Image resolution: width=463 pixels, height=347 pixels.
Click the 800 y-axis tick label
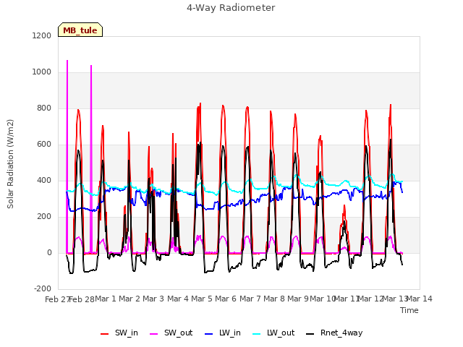coord(44,108)
